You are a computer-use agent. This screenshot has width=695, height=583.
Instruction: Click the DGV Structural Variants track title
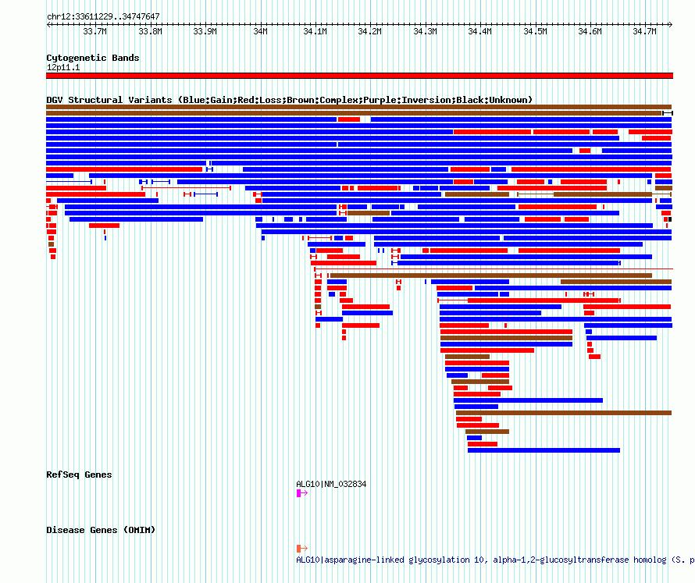pos(289,100)
